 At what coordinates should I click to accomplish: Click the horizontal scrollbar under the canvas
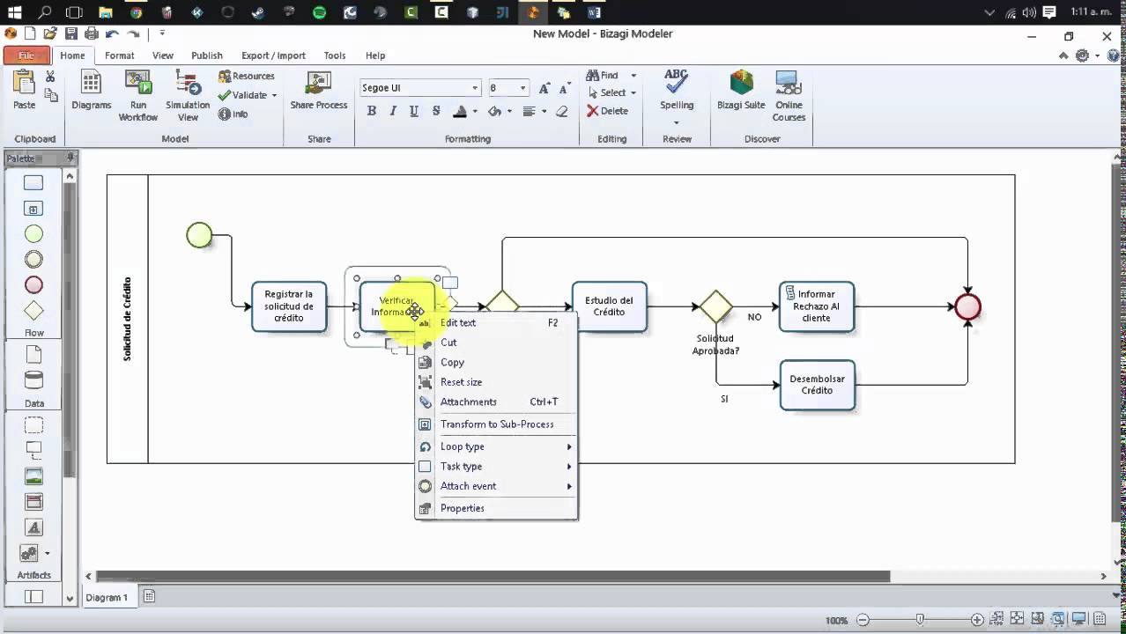493,577
